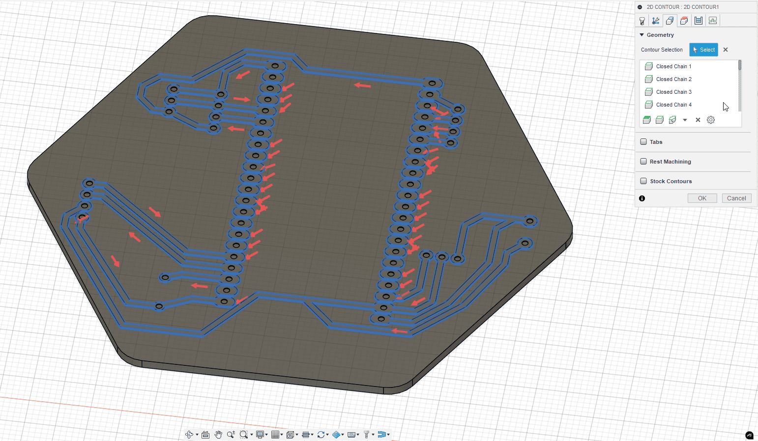Enable the Rest Machining checkbox

point(643,162)
